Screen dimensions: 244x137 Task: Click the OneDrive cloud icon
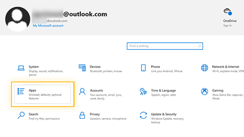(228, 12)
